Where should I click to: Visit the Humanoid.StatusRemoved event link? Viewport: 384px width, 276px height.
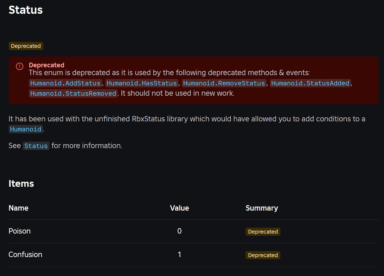pyautogui.click(x=73, y=93)
